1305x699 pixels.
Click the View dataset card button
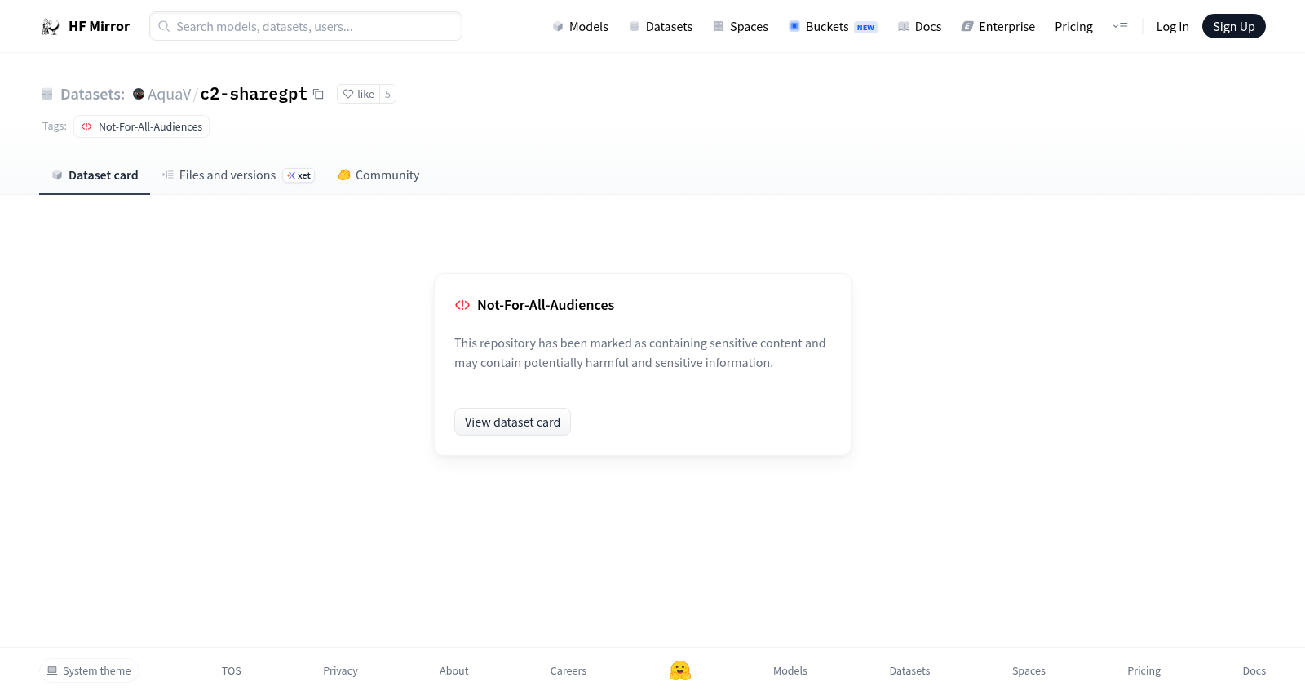(512, 422)
